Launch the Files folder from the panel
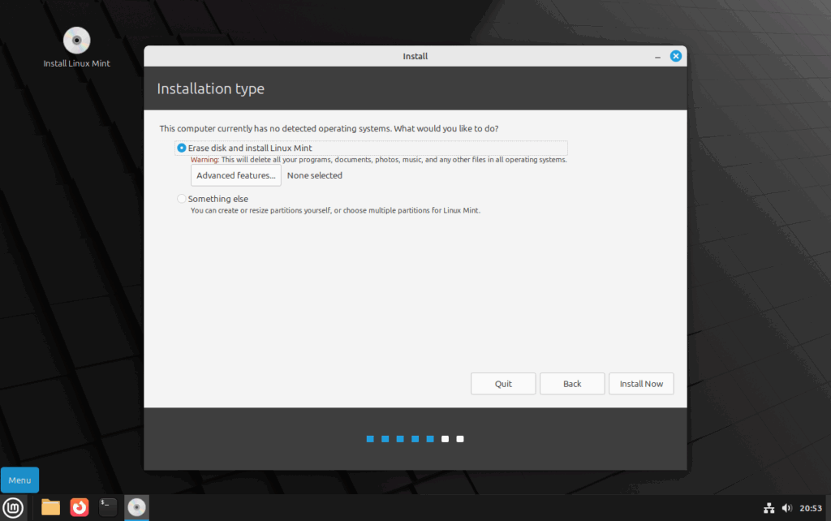 (x=50, y=508)
